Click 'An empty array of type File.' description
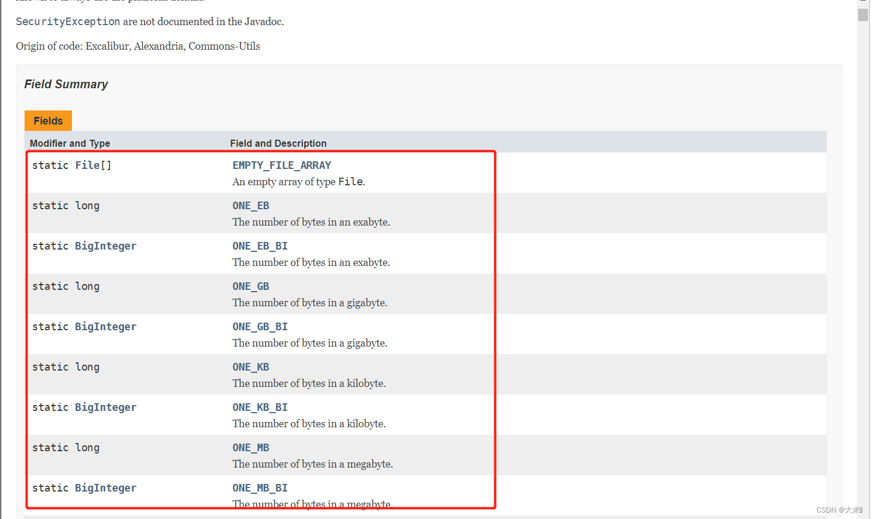This screenshot has width=871, height=519. pyautogui.click(x=299, y=182)
